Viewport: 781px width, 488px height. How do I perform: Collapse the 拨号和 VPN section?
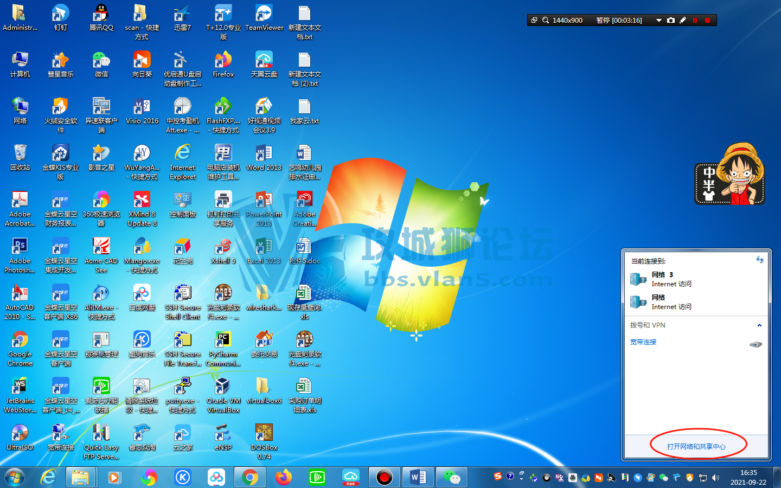(x=759, y=325)
